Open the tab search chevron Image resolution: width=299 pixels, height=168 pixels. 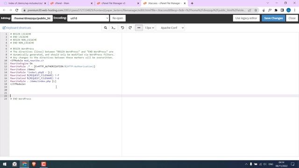(268, 3)
